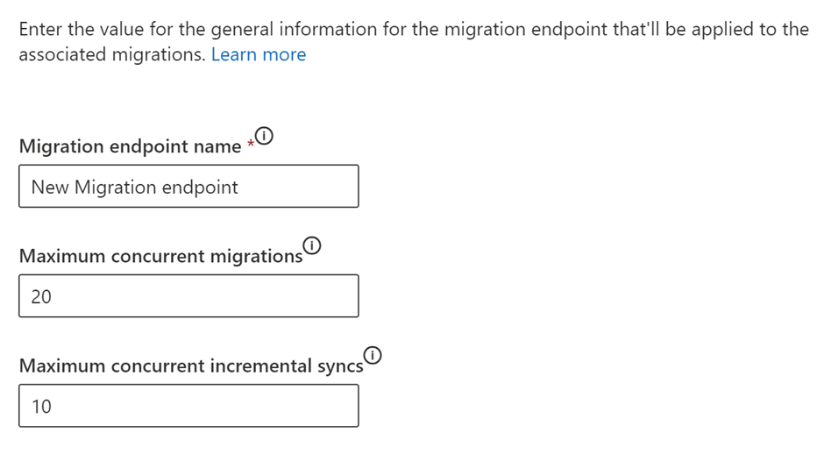Click the "New Migration endpoint" text
The image size is (824, 454).
point(134,187)
